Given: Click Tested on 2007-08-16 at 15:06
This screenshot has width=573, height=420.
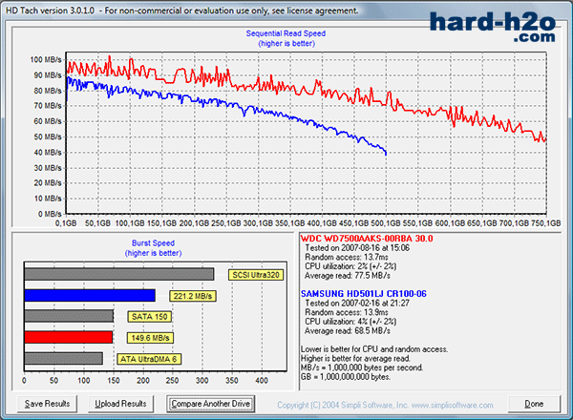Looking at the screenshot, I should [x=357, y=248].
